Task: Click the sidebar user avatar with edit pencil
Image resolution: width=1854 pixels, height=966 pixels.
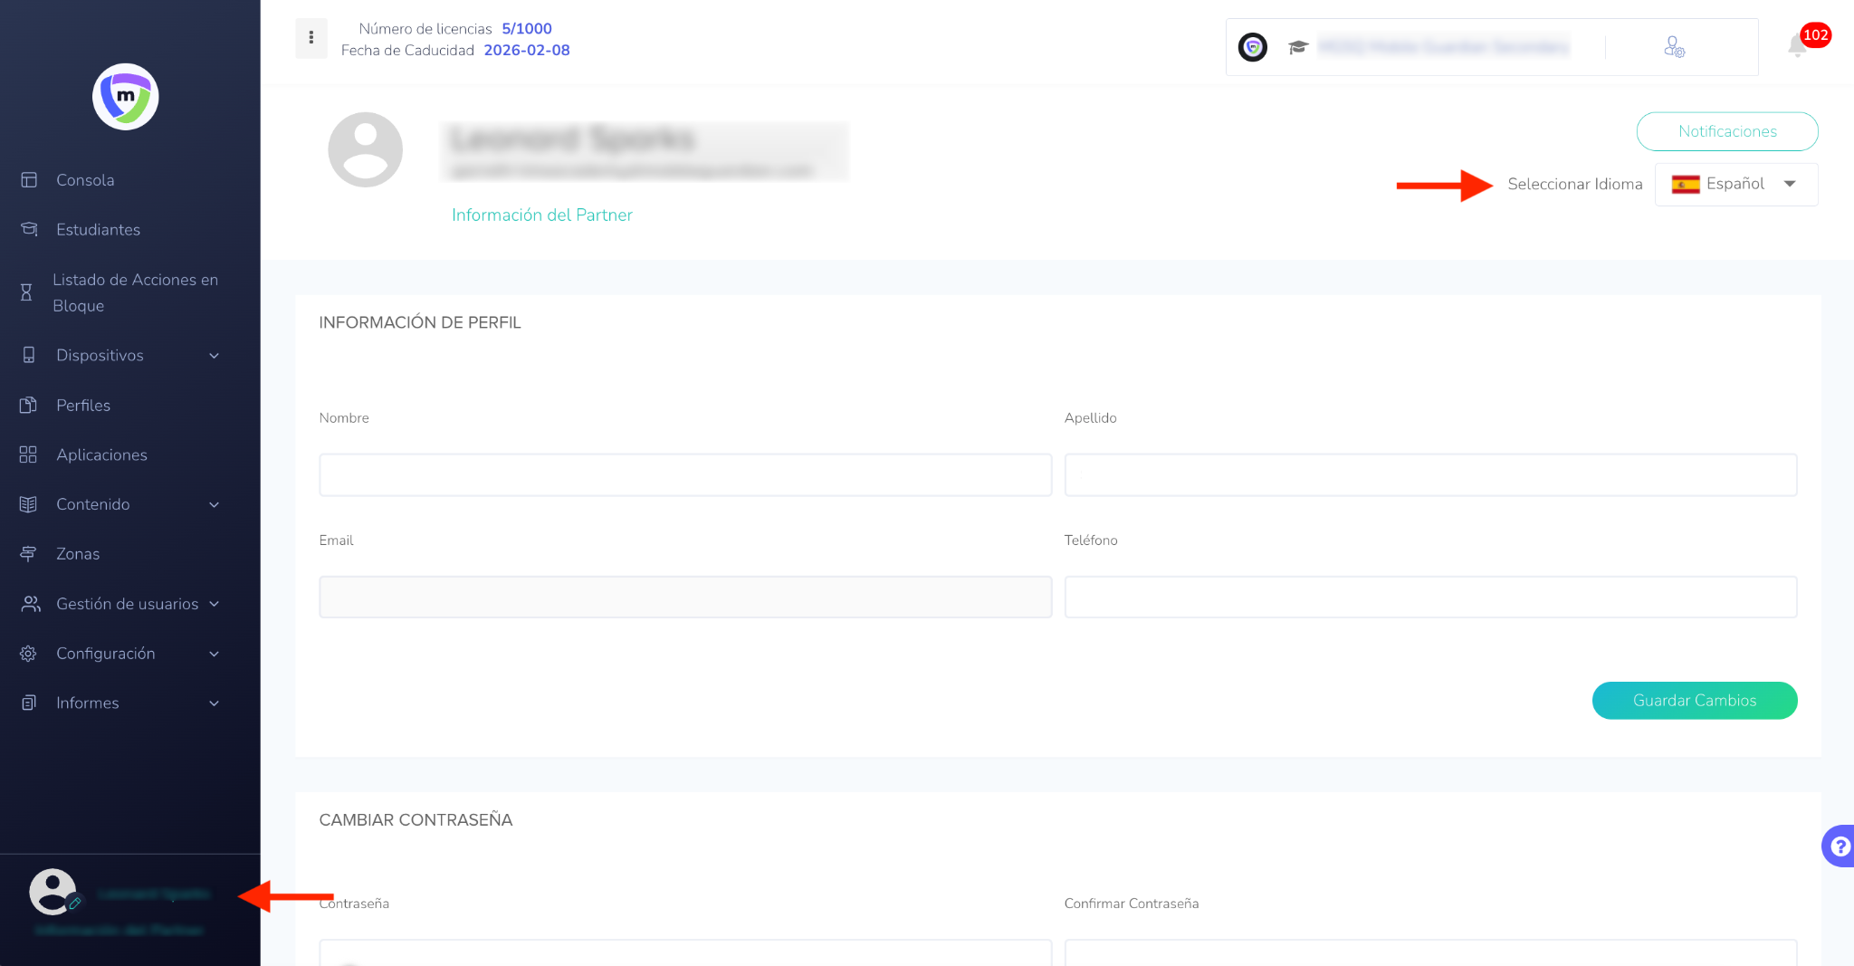Action: click(x=54, y=893)
